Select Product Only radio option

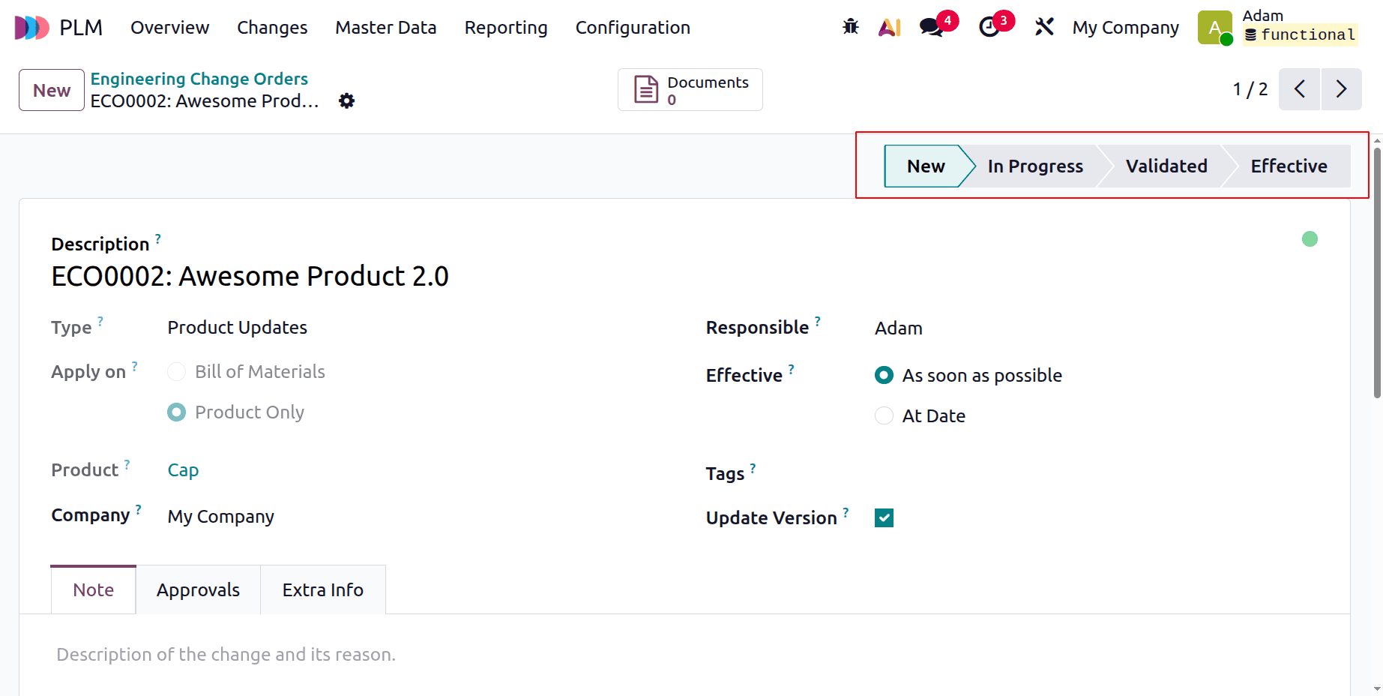(176, 412)
